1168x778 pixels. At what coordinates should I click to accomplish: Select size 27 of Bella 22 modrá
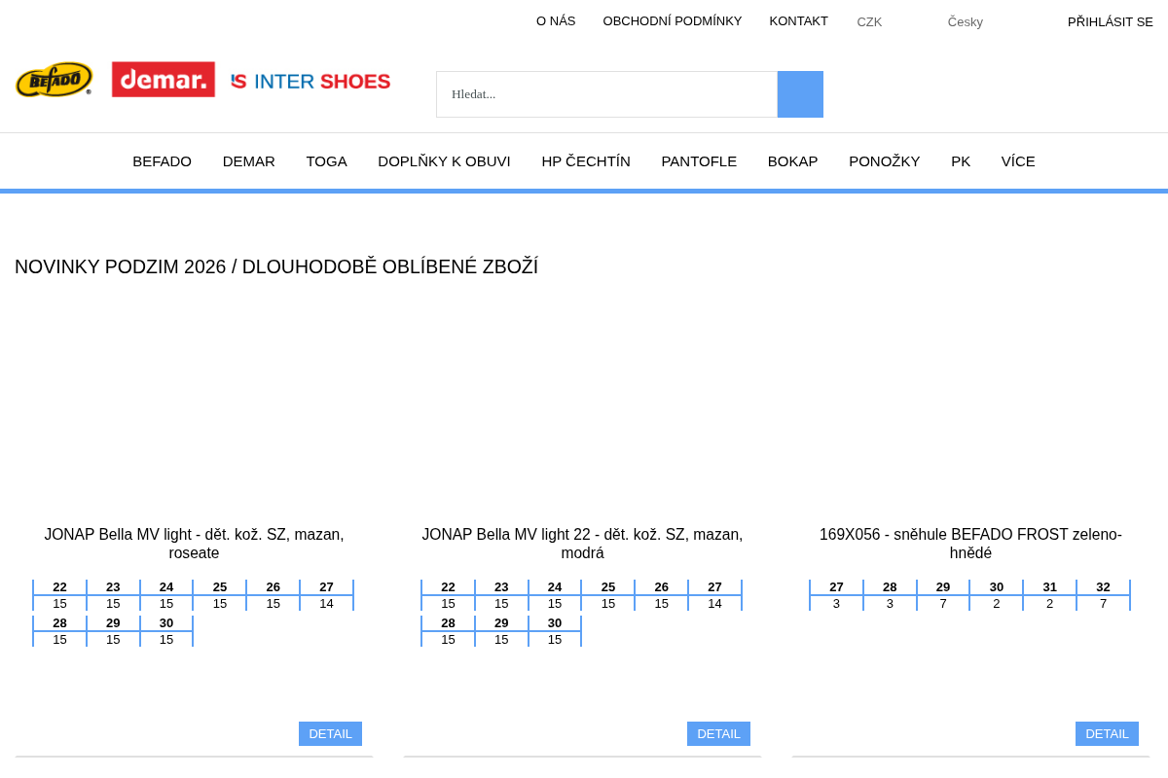pos(715,587)
